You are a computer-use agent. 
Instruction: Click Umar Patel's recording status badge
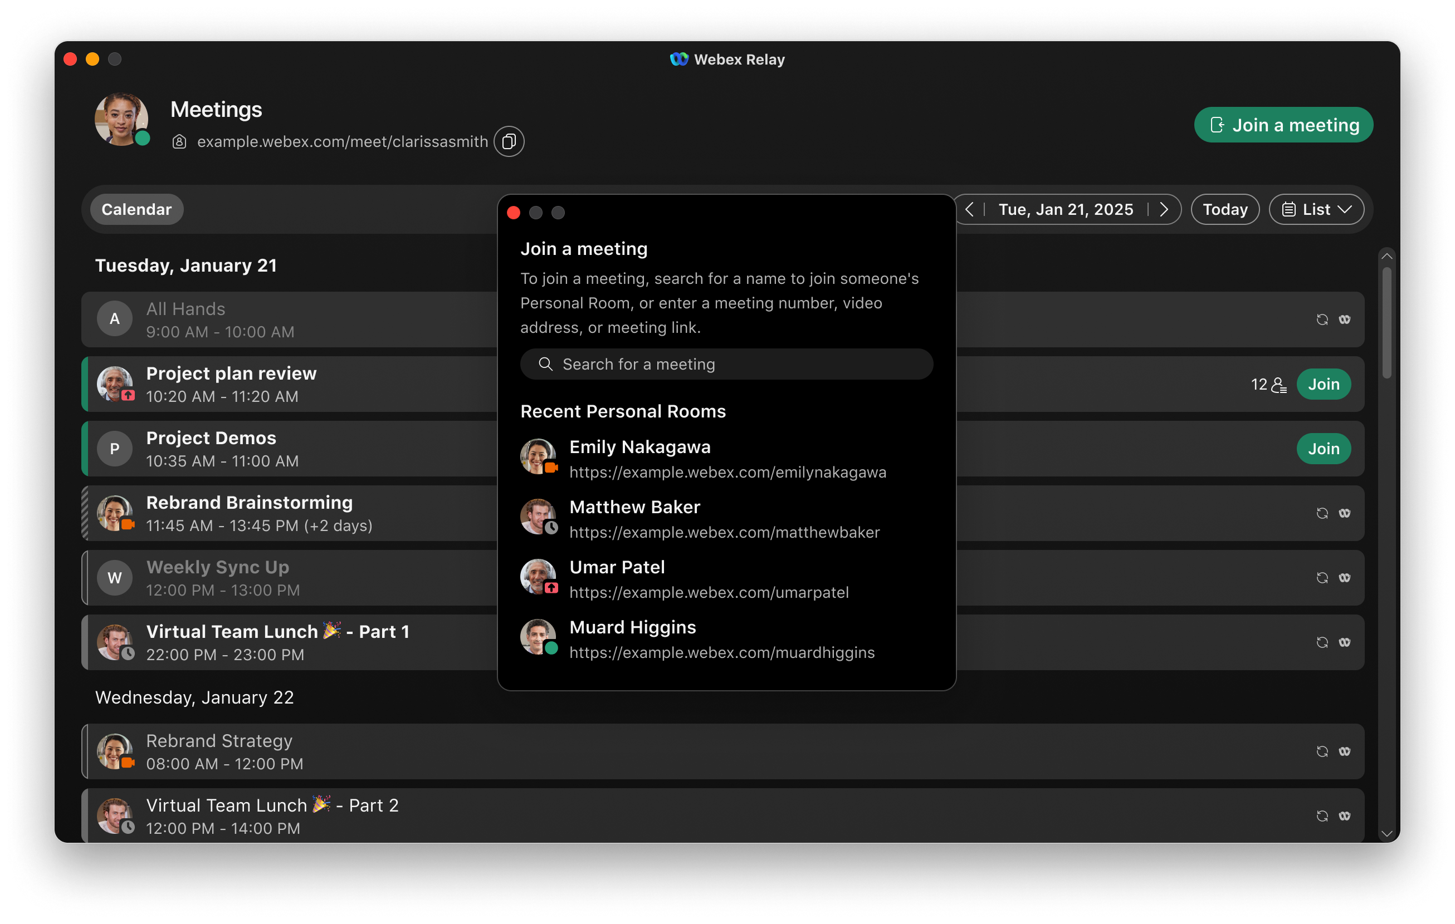pyautogui.click(x=551, y=588)
